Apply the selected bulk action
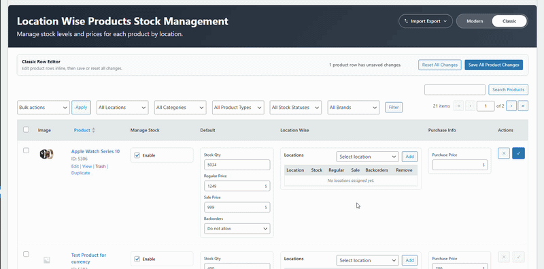The height and width of the screenshot is (269, 544). pyautogui.click(x=81, y=108)
